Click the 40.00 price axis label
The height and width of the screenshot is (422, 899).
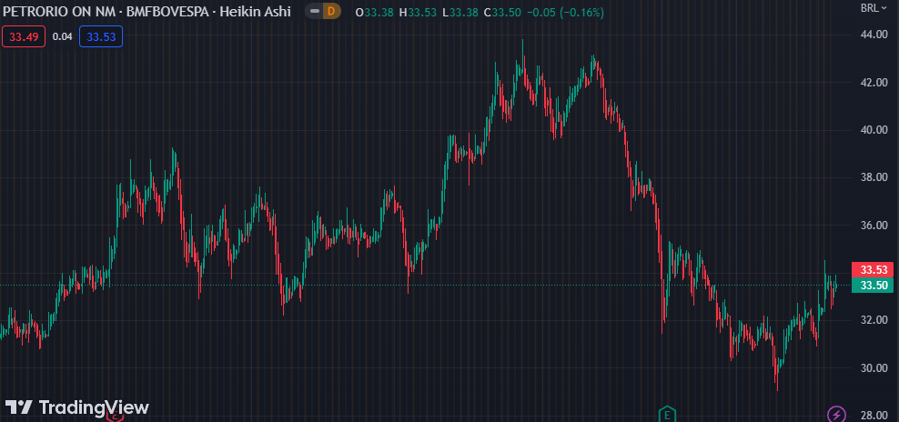pos(874,129)
